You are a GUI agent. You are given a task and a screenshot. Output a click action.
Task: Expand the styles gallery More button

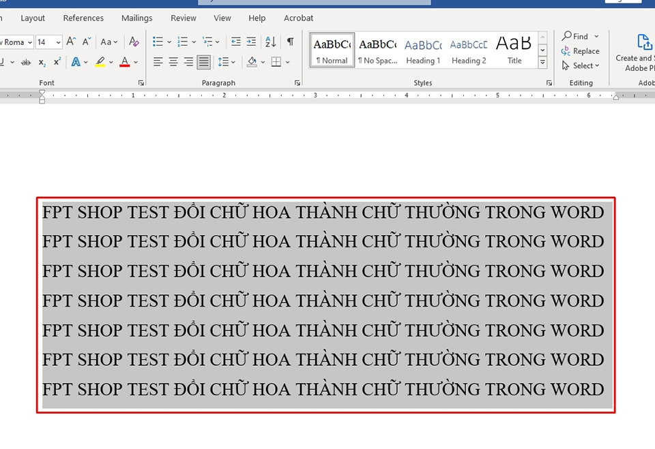[542, 63]
